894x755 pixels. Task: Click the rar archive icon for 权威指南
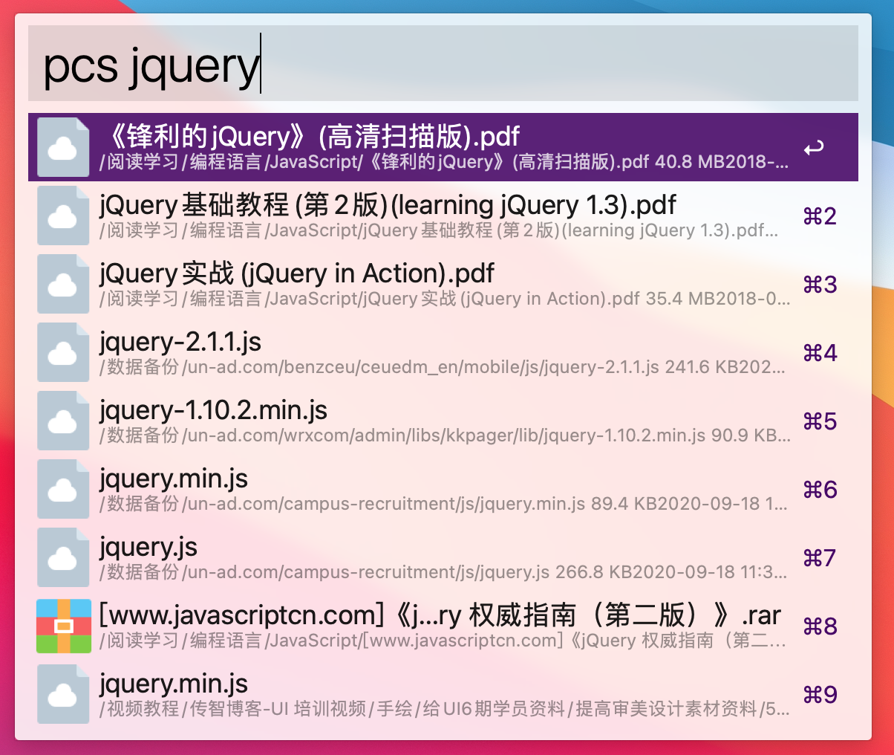coord(64,626)
